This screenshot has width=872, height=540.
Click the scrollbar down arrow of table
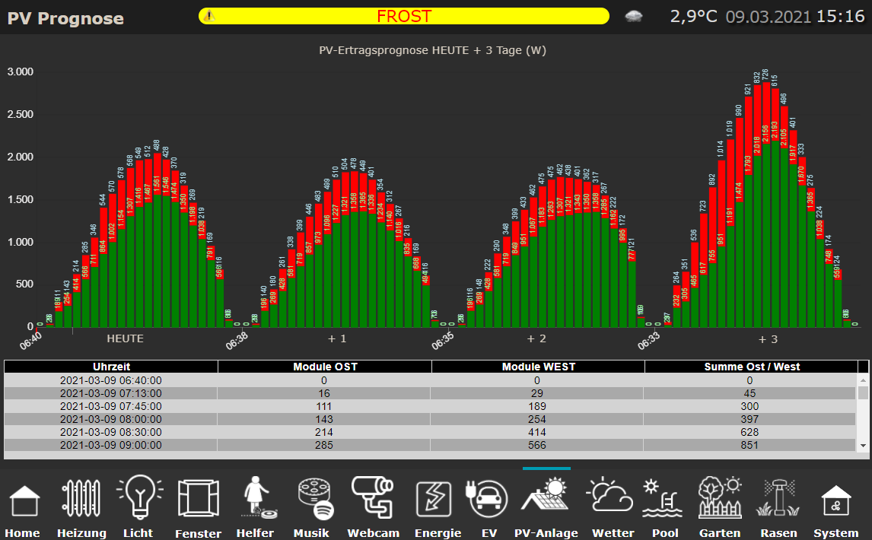point(863,446)
